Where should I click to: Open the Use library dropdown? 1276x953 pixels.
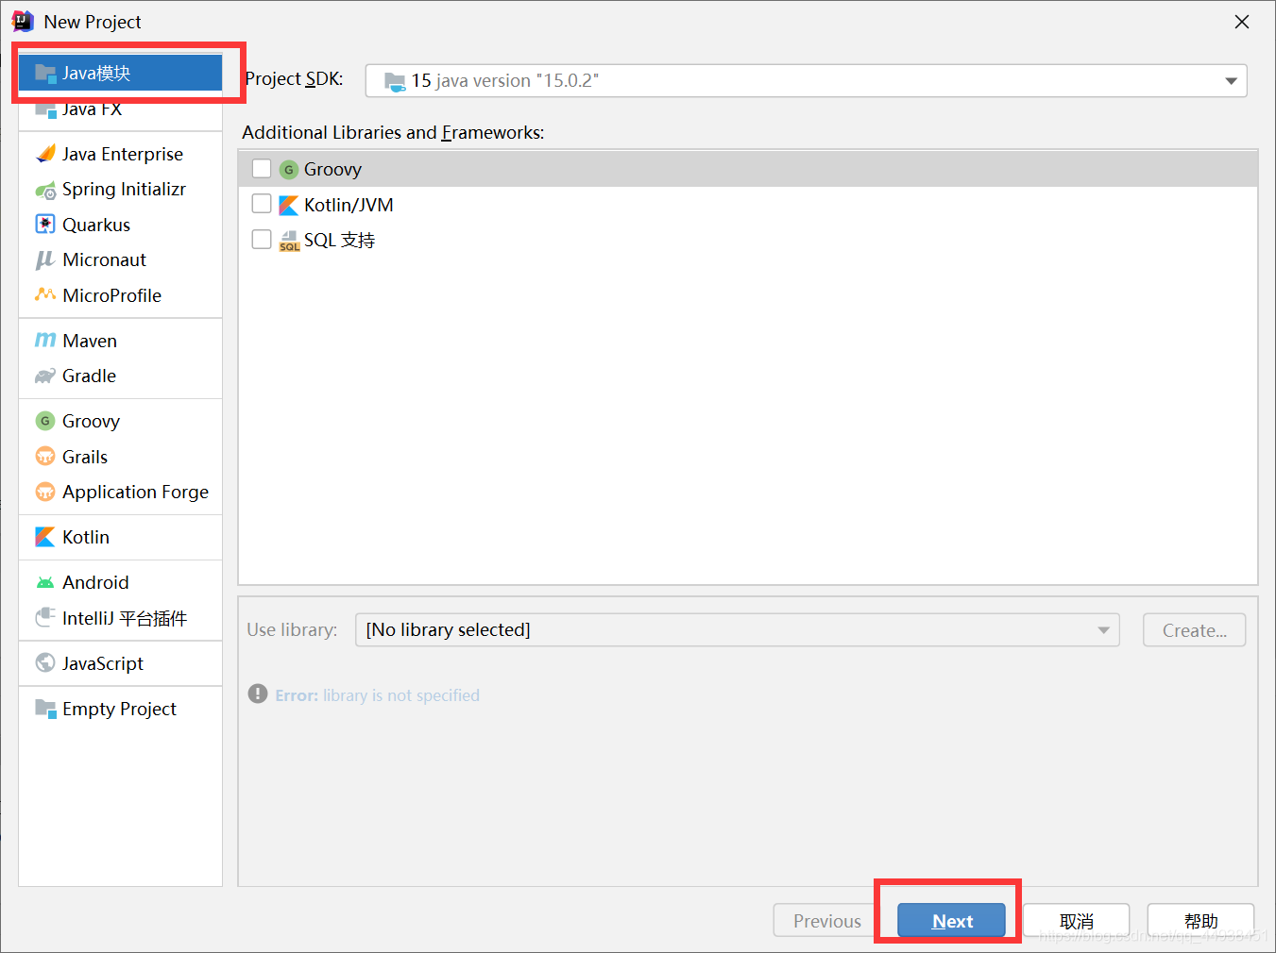[737, 629]
